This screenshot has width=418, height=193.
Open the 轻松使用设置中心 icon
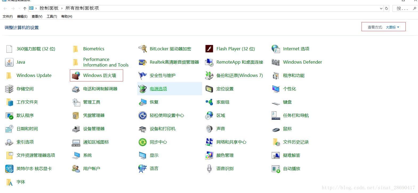click(142, 115)
